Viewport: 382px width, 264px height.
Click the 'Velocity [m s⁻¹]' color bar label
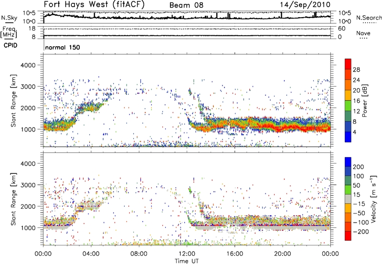point(373,199)
